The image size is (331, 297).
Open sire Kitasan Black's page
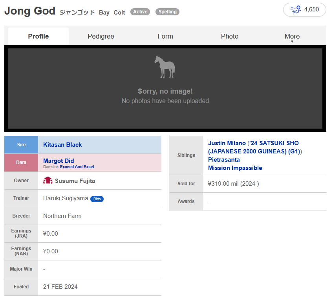tap(62, 145)
